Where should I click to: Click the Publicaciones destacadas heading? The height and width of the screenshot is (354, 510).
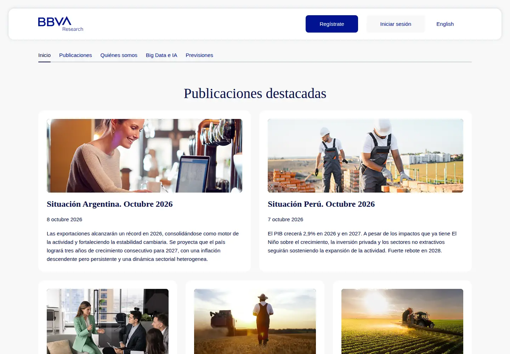coord(255,93)
